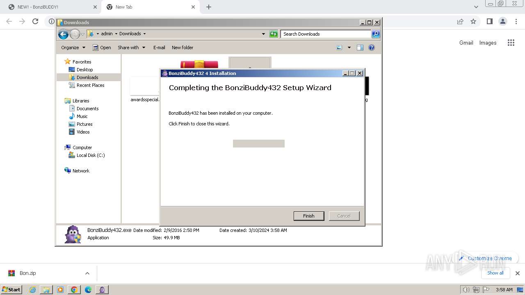Launch Internet Explorer from taskbar
Screen dimensions: 525x295
[32, 290]
